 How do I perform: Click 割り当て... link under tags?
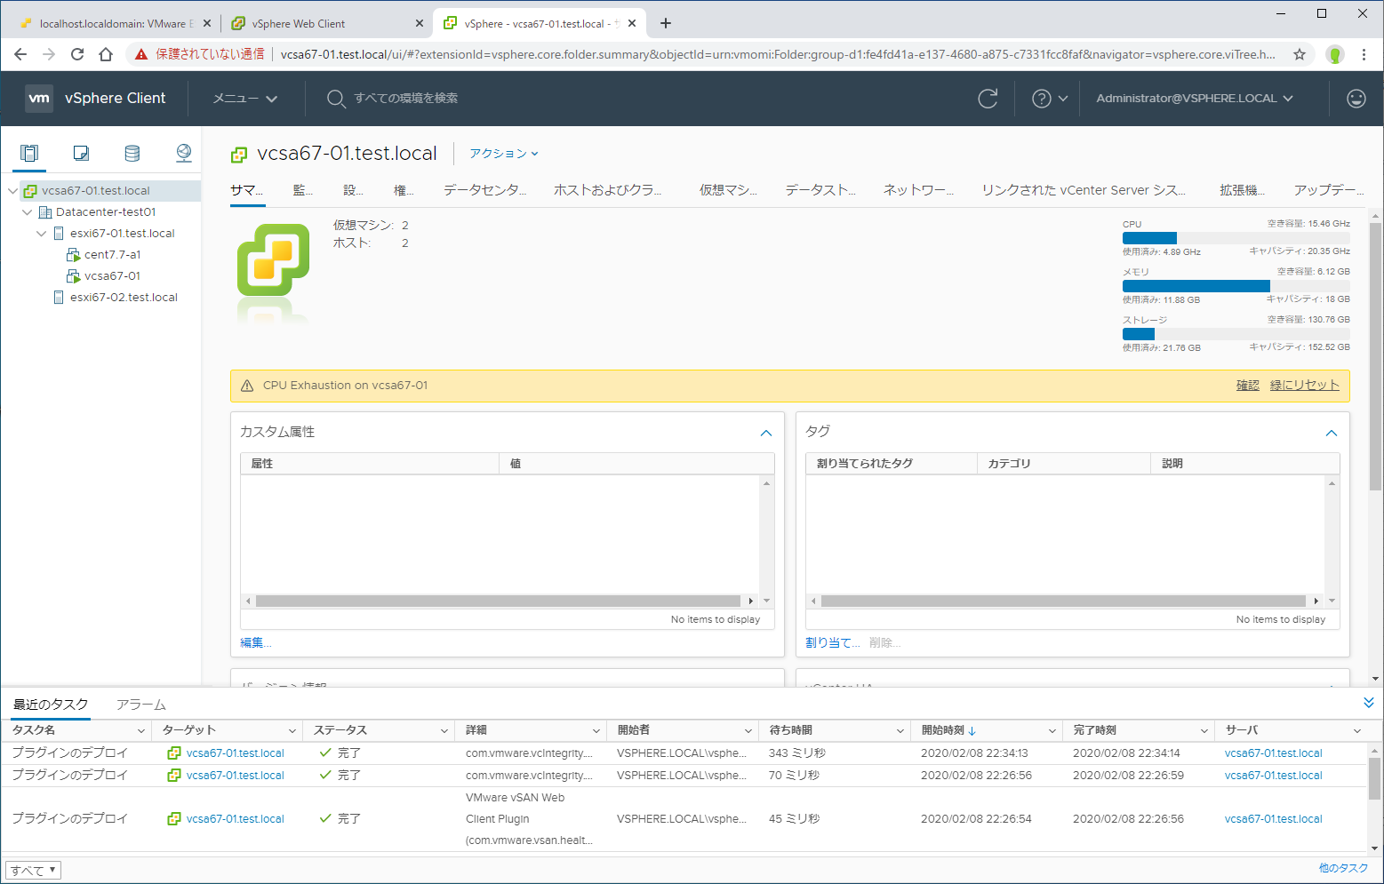[x=832, y=642]
